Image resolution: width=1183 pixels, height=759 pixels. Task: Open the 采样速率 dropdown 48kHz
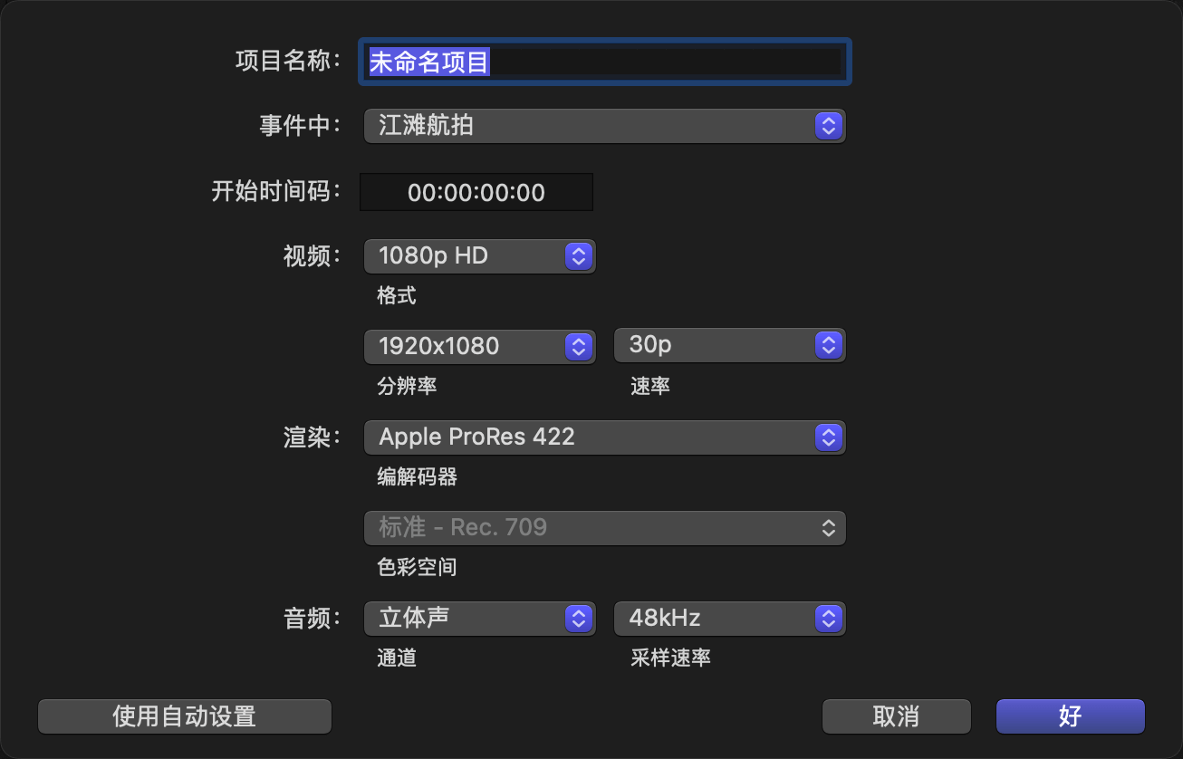(x=730, y=619)
